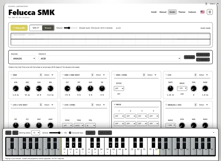
Task: Click grid icon in ENV / SYNC panel
Action: pyautogui.click(x=144, y=75)
